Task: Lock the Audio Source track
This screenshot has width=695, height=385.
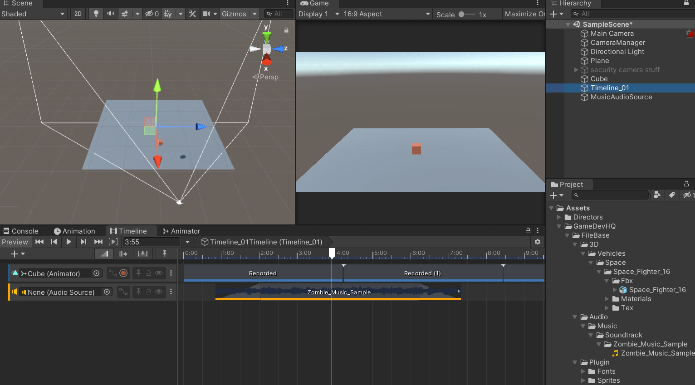Action: tap(148, 292)
